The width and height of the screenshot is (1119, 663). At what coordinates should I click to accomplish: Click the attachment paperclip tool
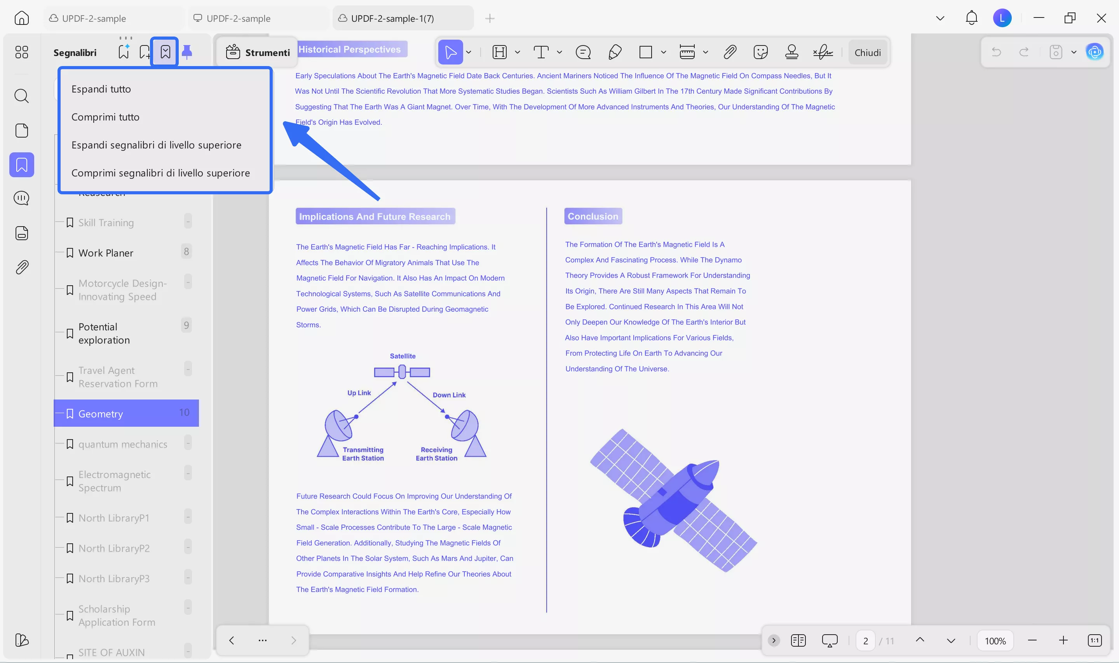pos(729,52)
